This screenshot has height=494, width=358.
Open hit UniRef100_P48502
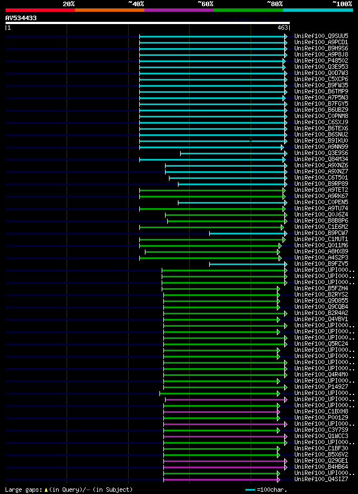click(x=321, y=60)
